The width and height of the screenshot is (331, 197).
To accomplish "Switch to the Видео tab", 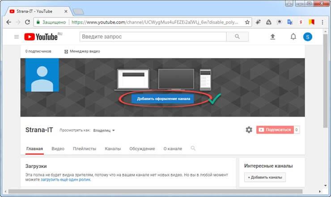I will click(58, 149).
